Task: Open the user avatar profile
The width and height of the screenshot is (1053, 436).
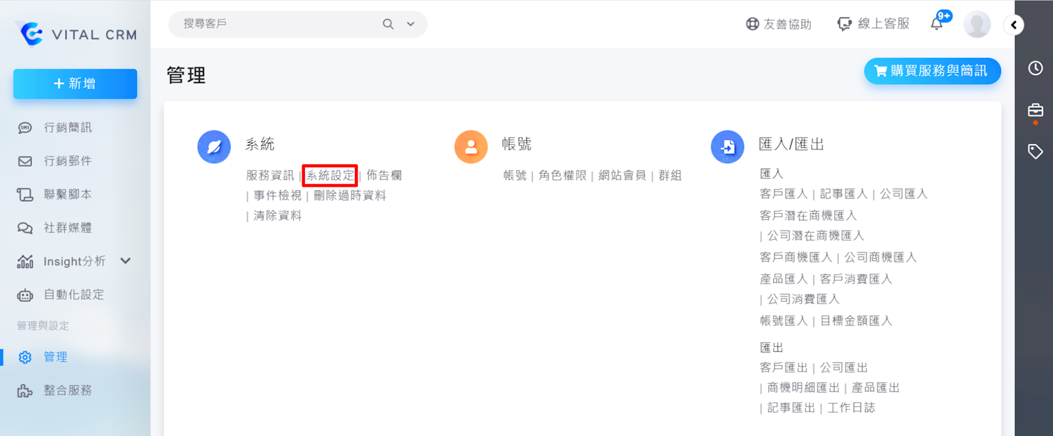Action: pos(977,24)
